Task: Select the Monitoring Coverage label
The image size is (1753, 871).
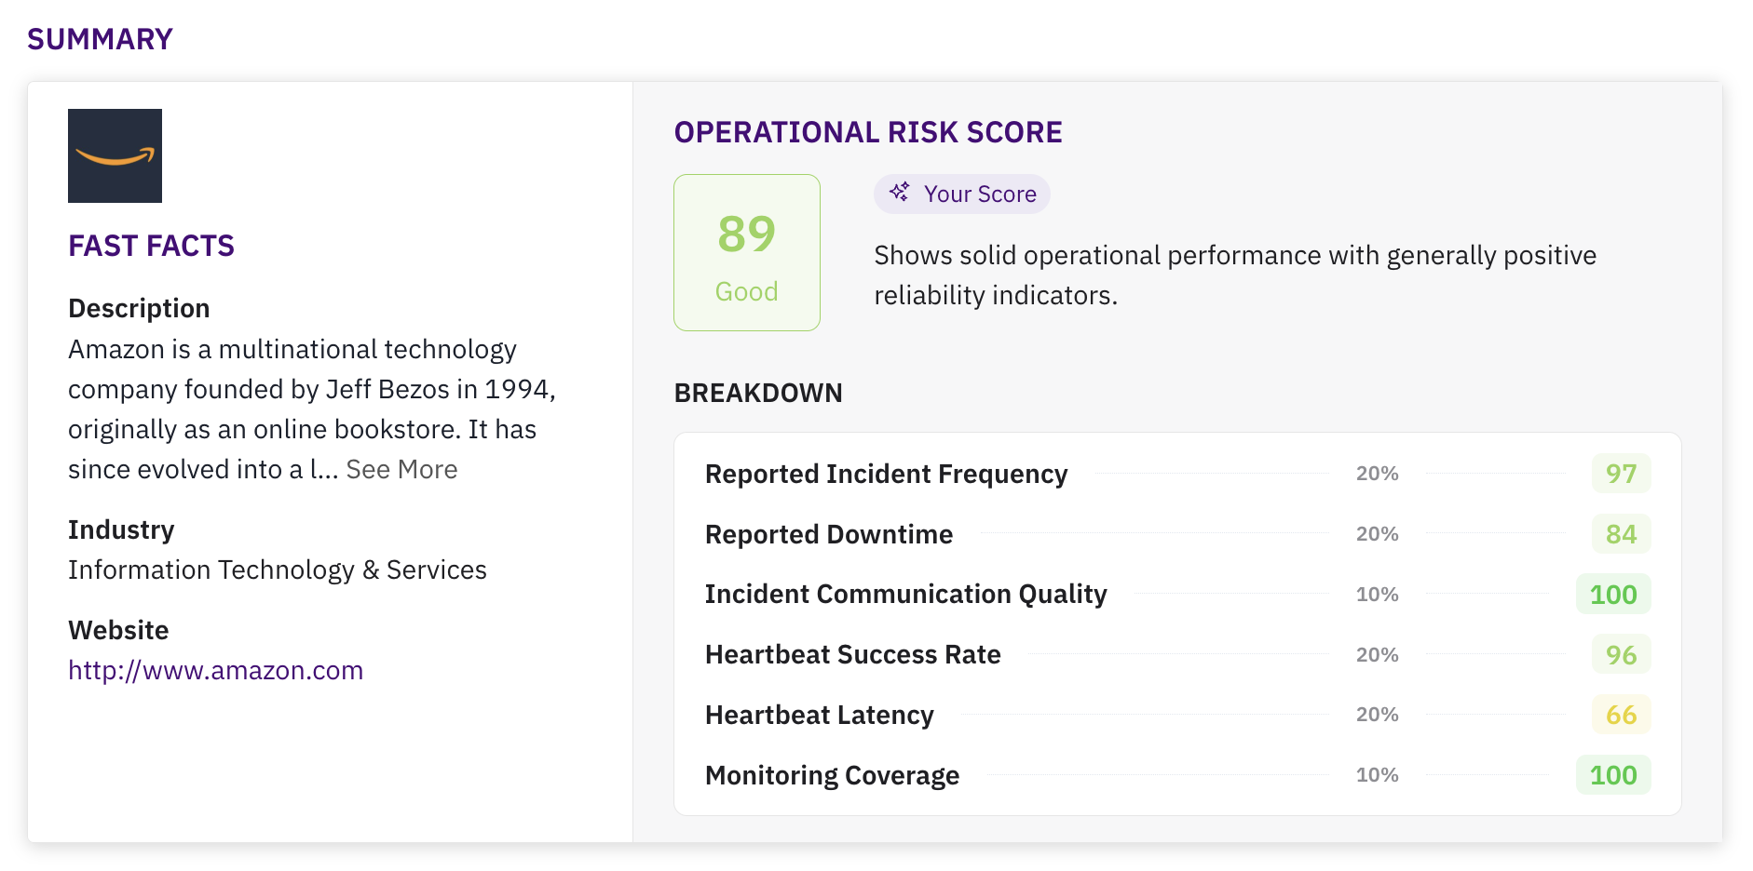Action: 832,775
